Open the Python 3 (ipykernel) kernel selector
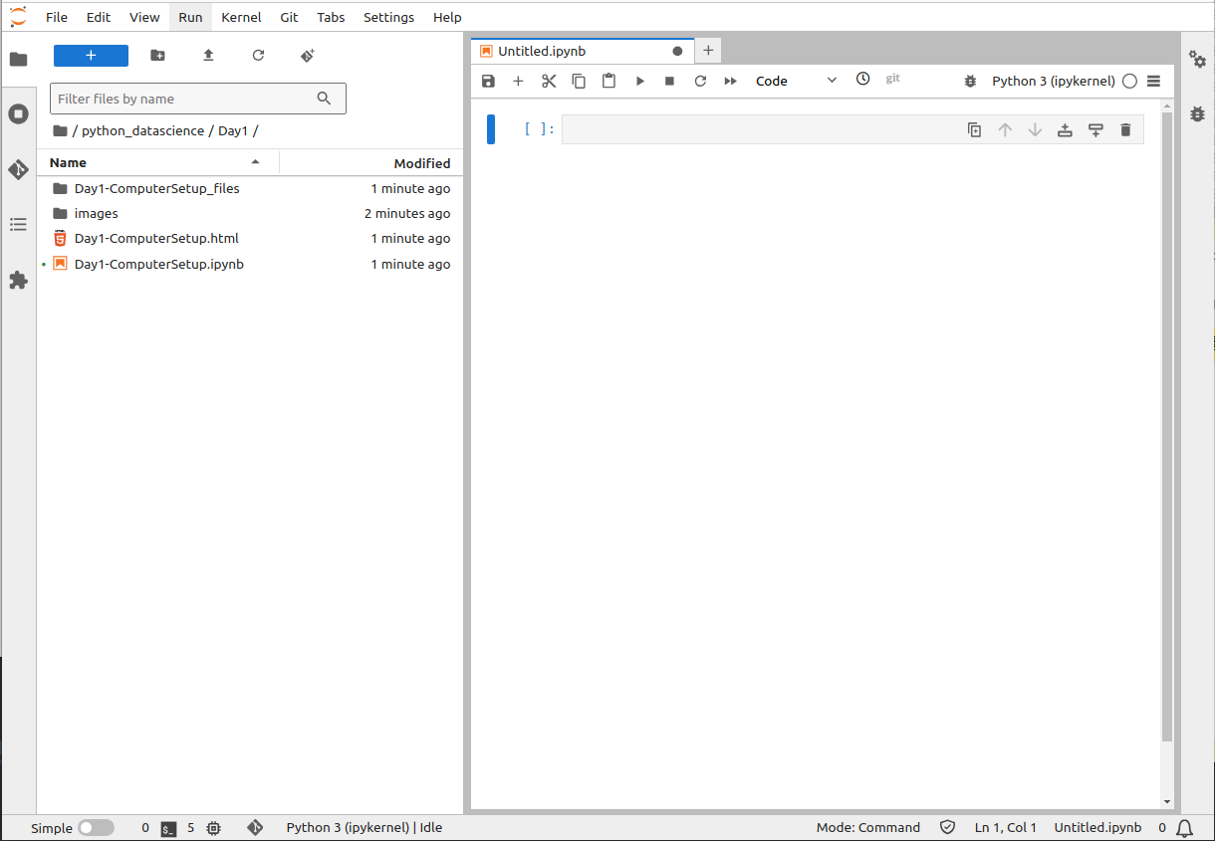This screenshot has width=1215, height=841. coord(1053,81)
